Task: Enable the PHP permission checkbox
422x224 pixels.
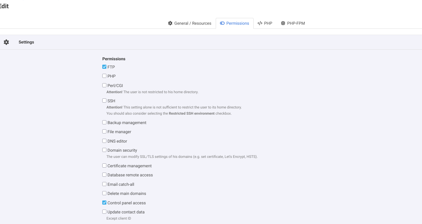Action: click(x=104, y=76)
